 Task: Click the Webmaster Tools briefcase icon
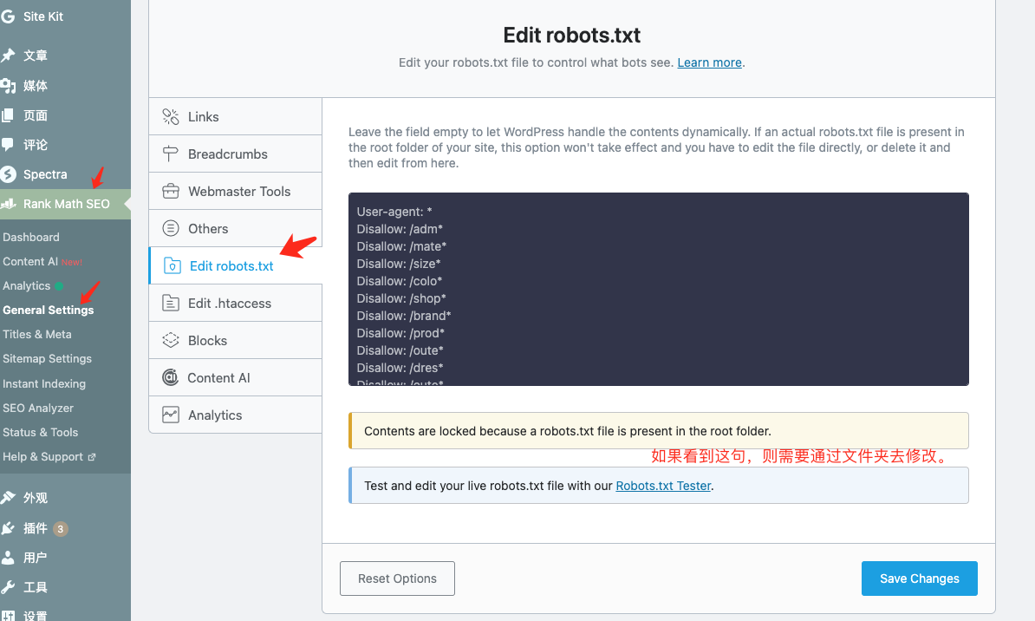pyautogui.click(x=171, y=192)
